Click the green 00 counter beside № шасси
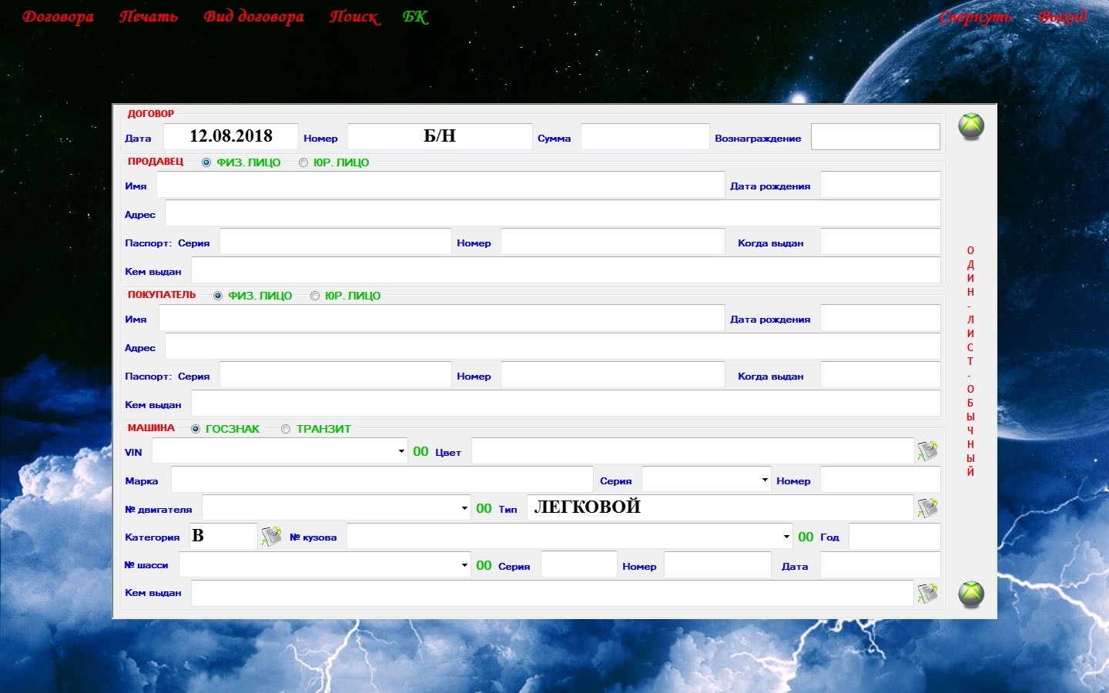Image resolution: width=1109 pixels, height=693 pixels. (x=484, y=565)
